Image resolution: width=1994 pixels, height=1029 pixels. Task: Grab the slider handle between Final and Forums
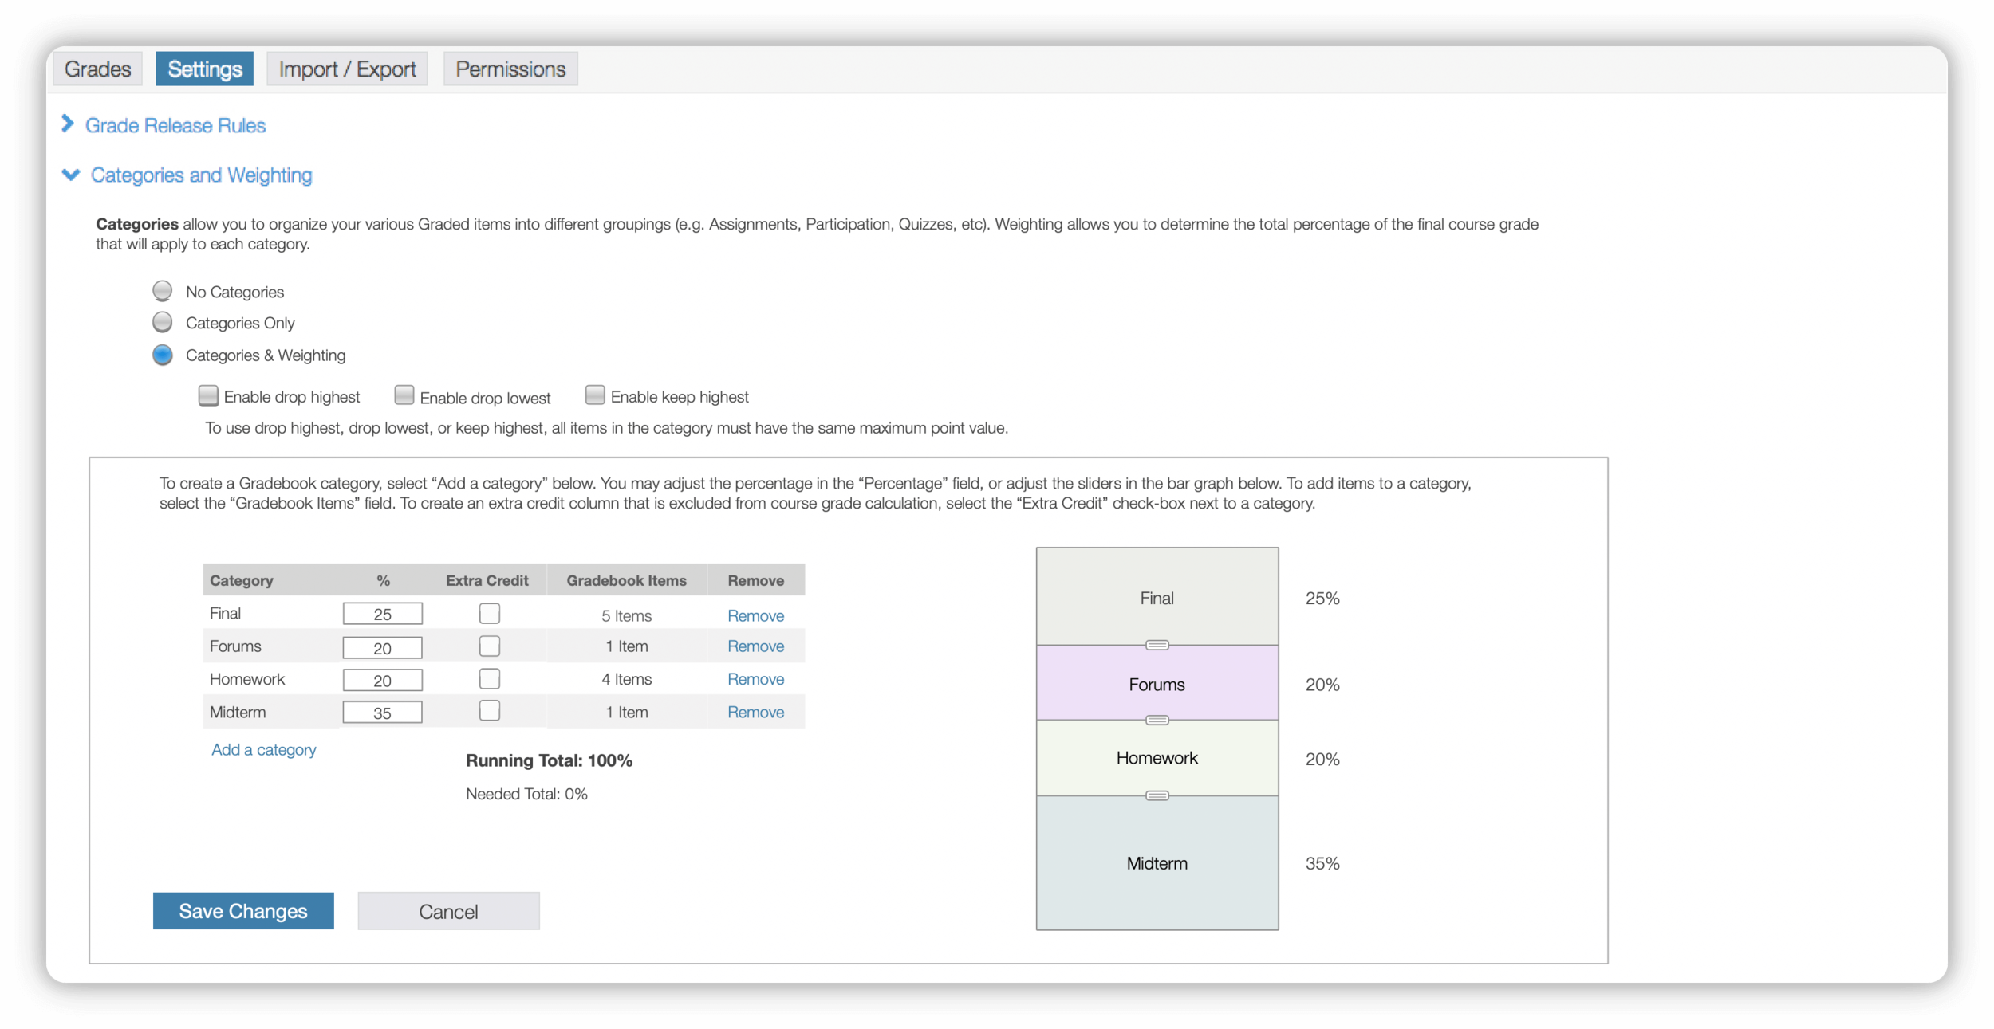(1157, 645)
